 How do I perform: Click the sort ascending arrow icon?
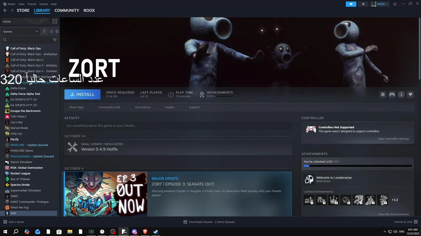(x=44, y=31)
